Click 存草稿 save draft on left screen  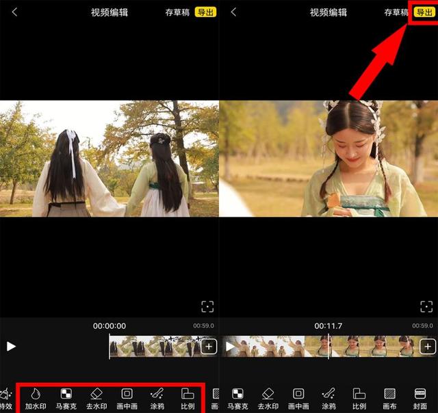[177, 12]
